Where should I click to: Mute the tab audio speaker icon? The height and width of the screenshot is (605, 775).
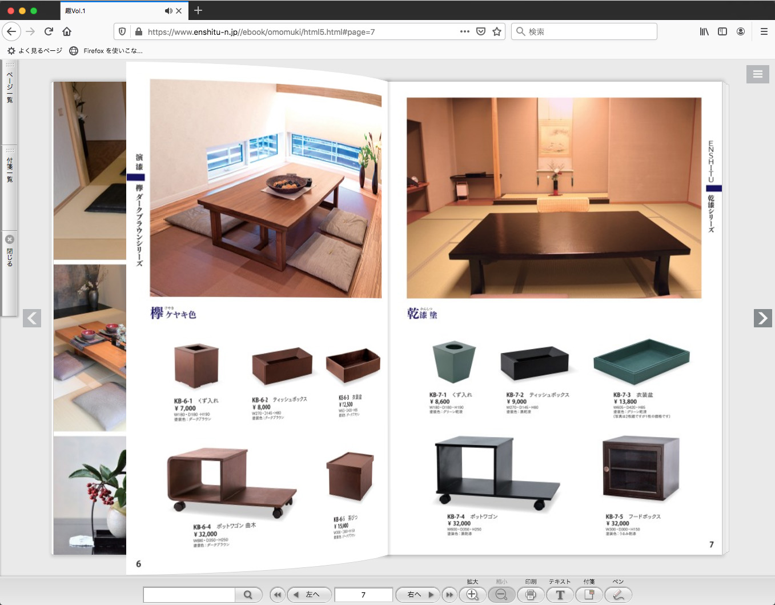(x=168, y=11)
